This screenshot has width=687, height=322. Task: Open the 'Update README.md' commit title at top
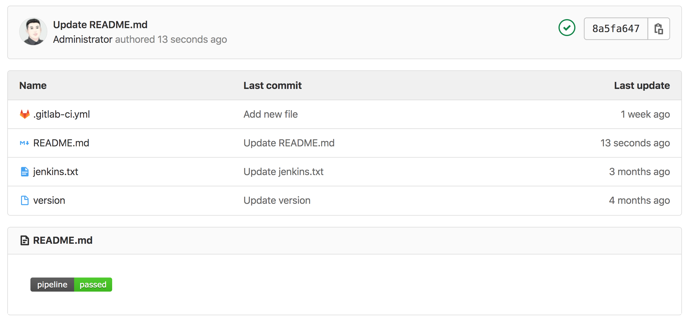(x=100, y=25)
